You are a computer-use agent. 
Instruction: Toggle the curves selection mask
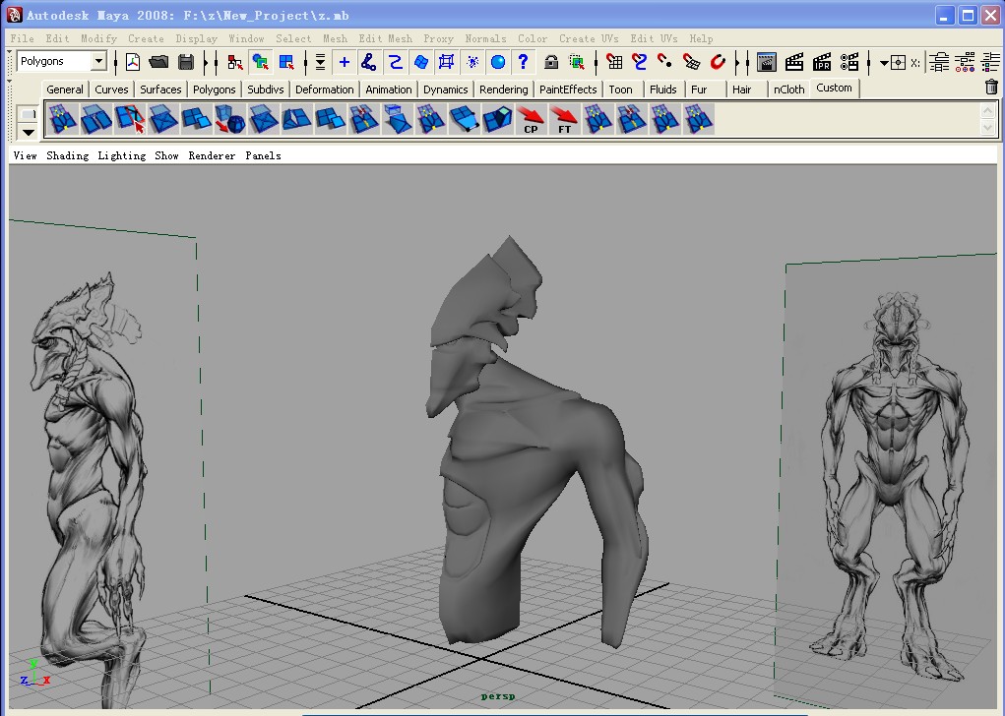396,62
